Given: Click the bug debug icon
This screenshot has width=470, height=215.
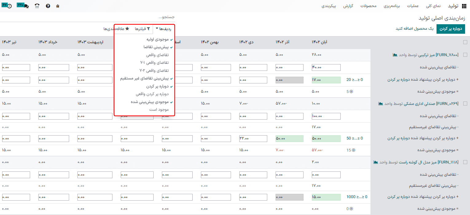Looking at the screenshot, I should tap(58, 6).
